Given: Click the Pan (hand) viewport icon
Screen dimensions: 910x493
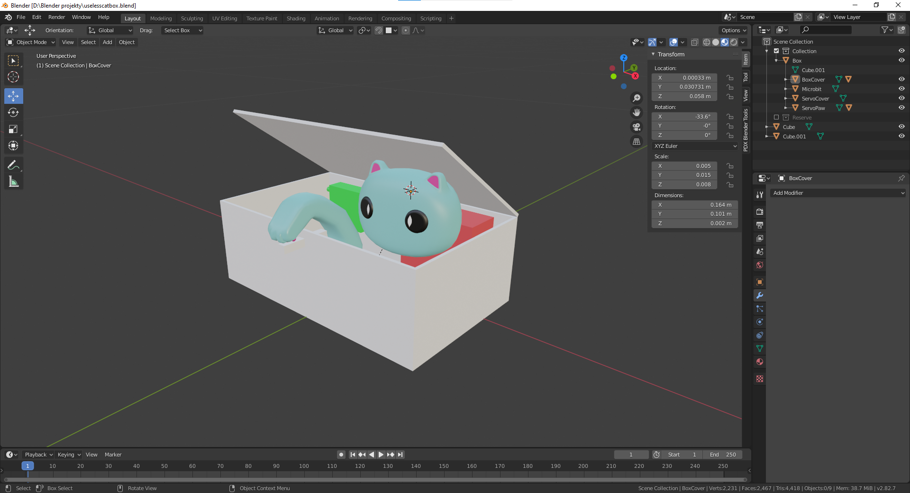Looking at the screenshot, I should click(637, 112).
